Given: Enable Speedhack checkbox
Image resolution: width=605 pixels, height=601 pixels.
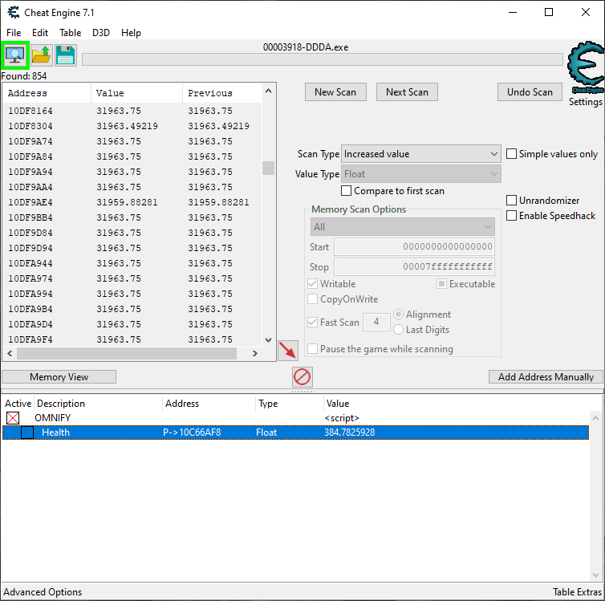Looking at the screenshot, I should [512, 216].
